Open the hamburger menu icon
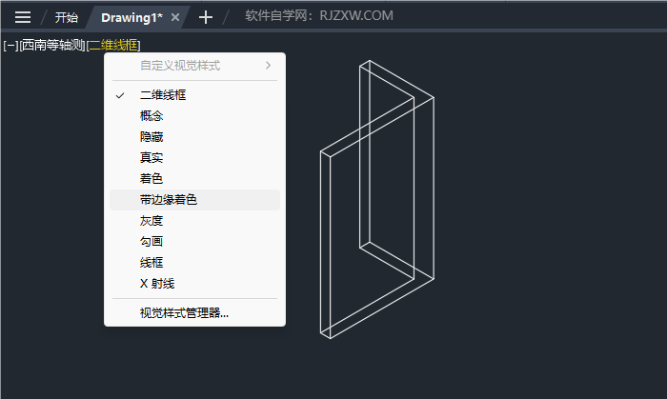The image size is (667, 399). (23, 17)
